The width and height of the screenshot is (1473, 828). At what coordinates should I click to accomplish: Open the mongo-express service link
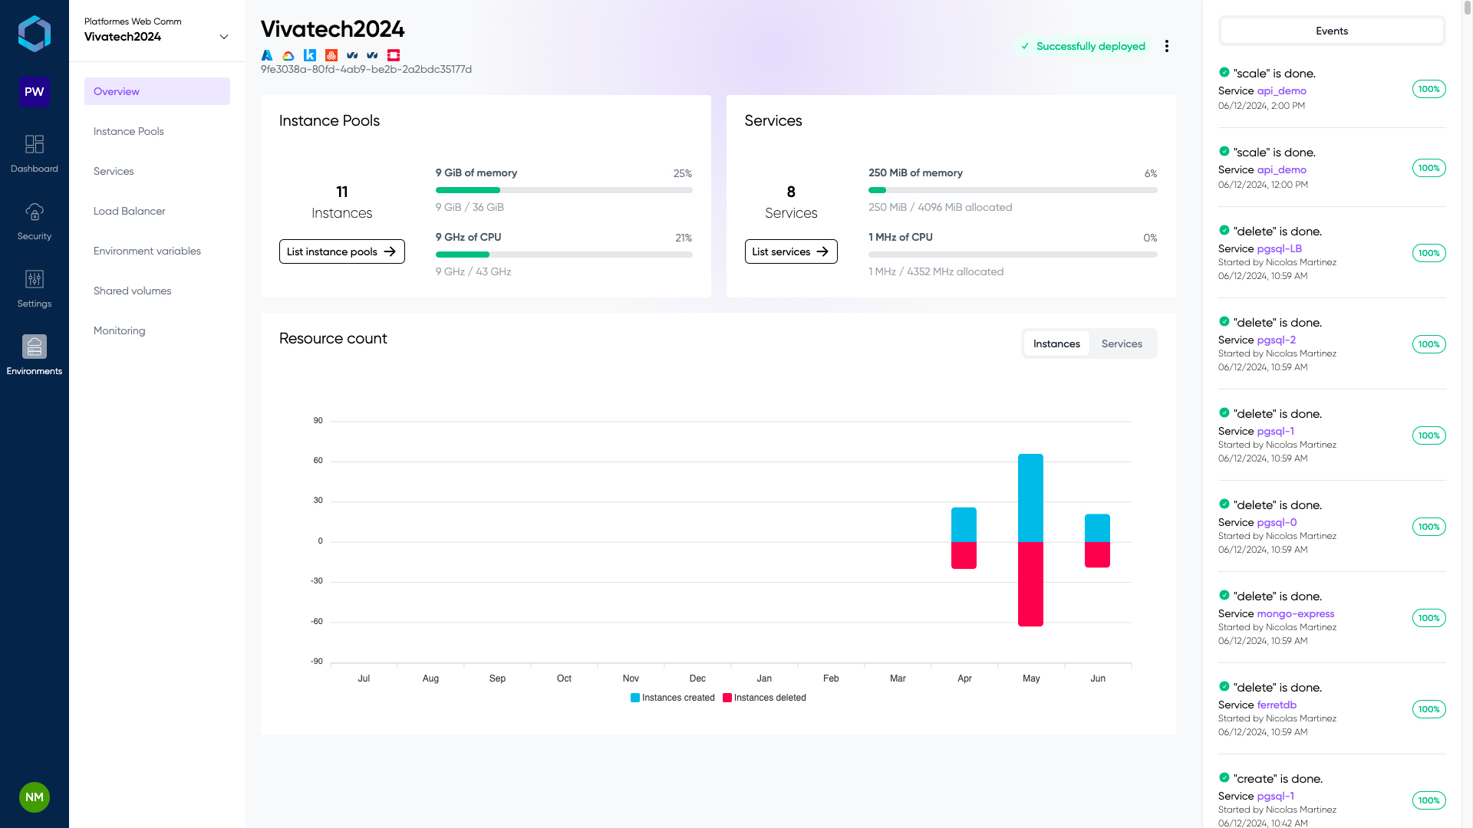(1295, 614)
